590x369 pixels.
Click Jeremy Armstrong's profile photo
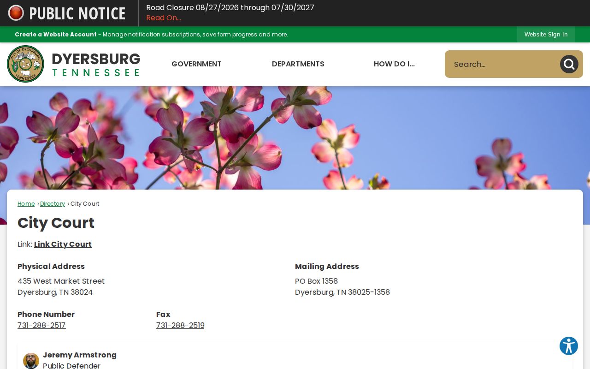pyautogui.click(x=31, y=361)
